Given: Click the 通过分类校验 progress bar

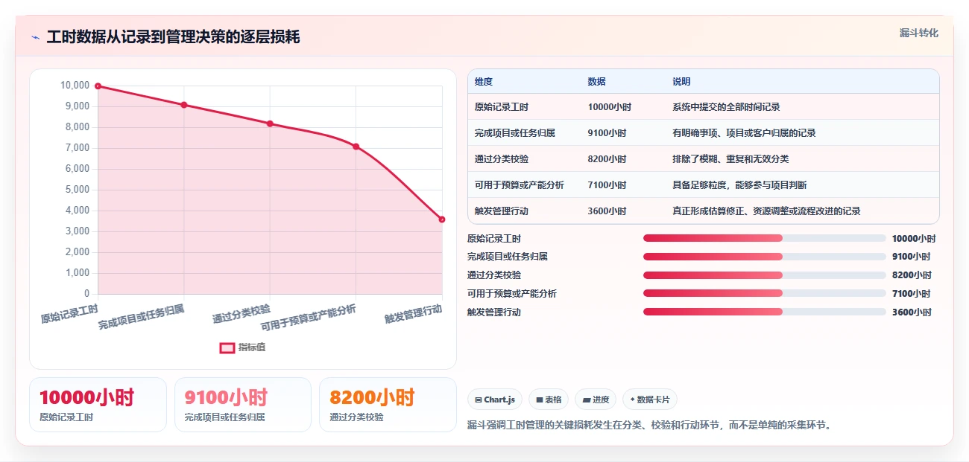Looking at the screenshot, I should [764, 275].
